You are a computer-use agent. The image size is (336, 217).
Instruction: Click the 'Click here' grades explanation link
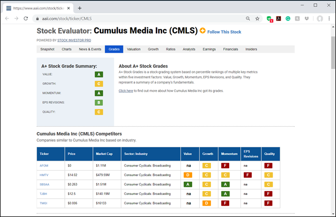click(x=126, y=91)
